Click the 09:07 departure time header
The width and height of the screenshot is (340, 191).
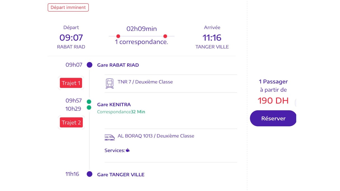[x=71, y=37]
